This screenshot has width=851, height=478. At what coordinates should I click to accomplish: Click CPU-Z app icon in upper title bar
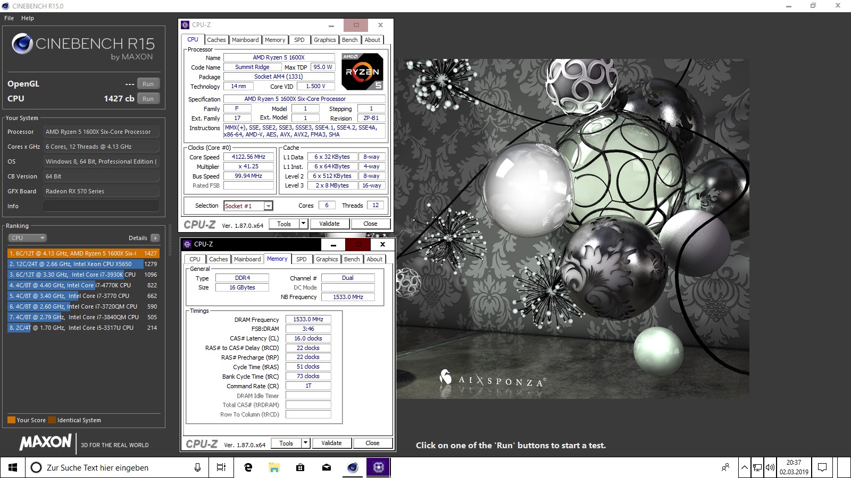point(185,25)
